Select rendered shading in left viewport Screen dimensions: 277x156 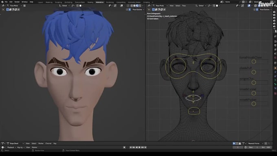[140, 6]
